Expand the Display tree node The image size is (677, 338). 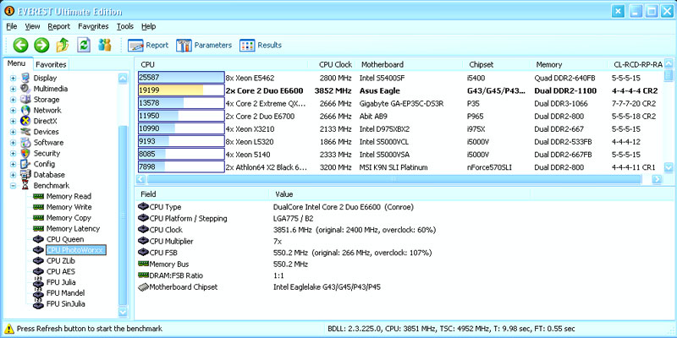pos(13,78)
